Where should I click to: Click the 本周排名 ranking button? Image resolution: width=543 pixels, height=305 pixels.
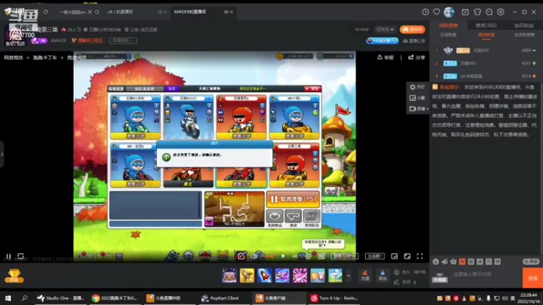[123, 41]
